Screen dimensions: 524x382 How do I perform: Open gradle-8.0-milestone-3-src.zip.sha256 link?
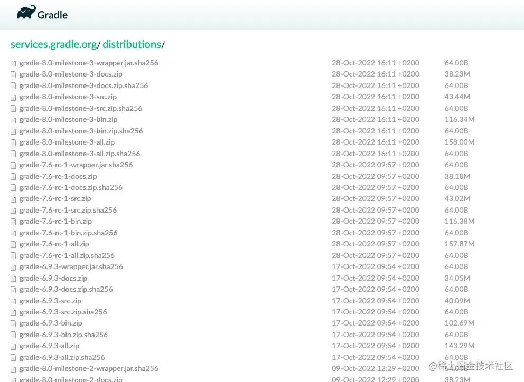pos(80,108)
